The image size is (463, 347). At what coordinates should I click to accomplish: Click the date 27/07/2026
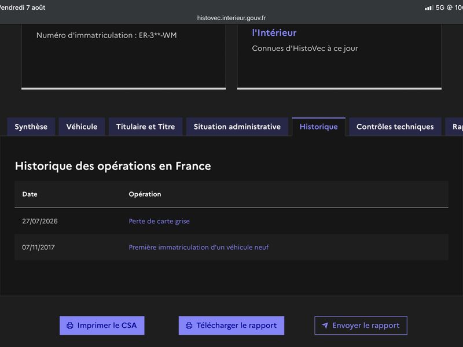(40, 221)
